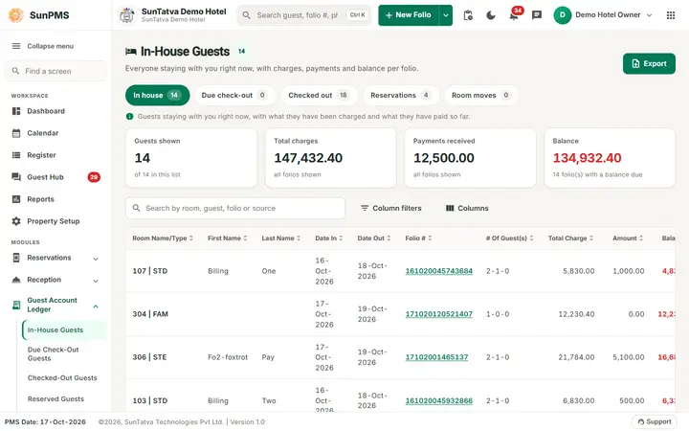Screen dimensions: 689x431
Task: Click the Guest Hub 29 badge
Action: [94, 177]
